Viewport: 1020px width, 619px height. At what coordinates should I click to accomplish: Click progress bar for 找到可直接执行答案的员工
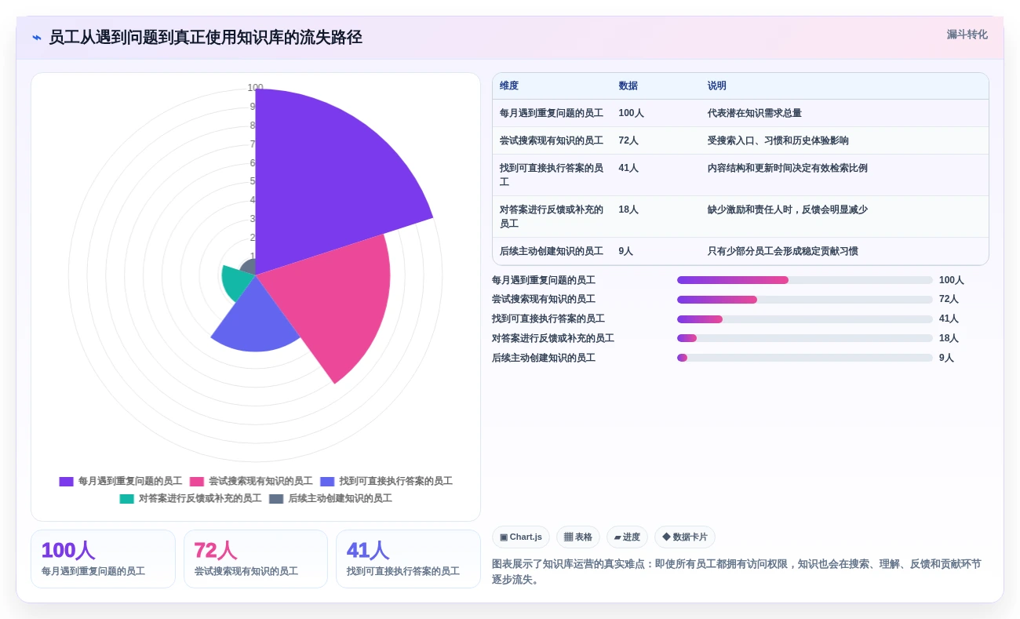click(x=805, y=319)
